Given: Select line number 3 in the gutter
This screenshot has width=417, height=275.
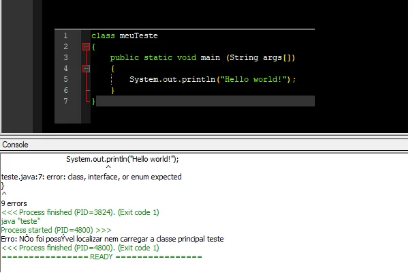Looking at the screenshot, I should click(x=65, y=57).
